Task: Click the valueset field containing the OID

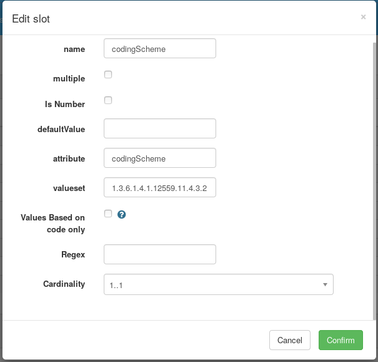Action: 160,187
